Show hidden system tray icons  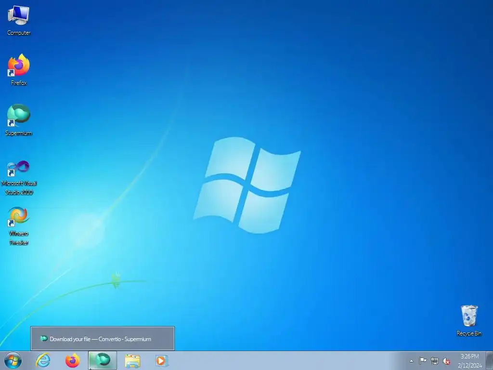[x=411, y=361]
